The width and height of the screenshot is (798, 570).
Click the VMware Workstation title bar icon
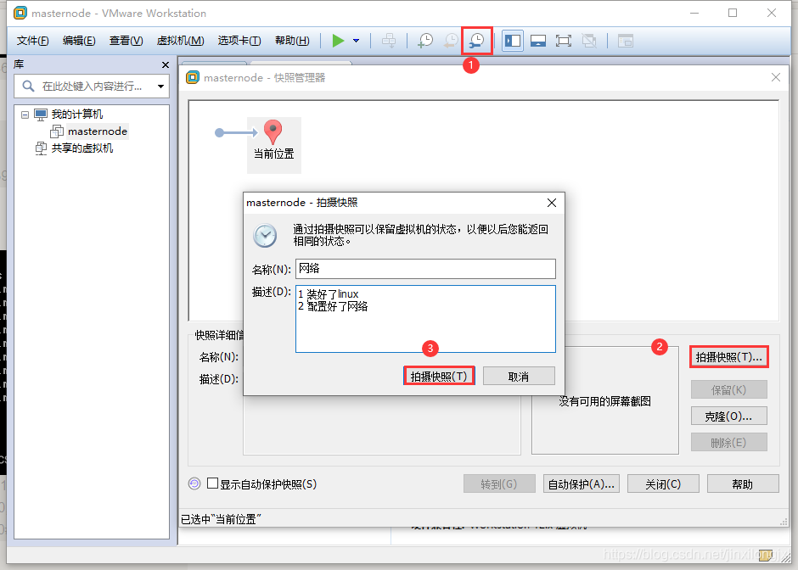click(x=20, y=14)
